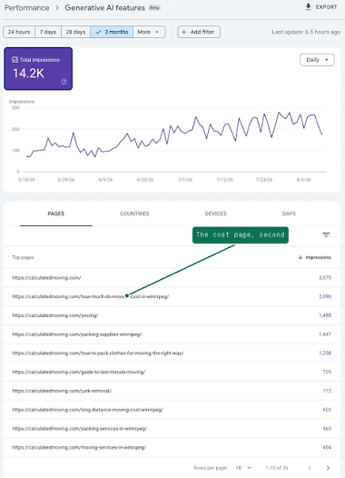Image resolution: width=345 pixels, height=478 pixels.
Task: Click the 712 impressions value
Action: click(327, 391)
